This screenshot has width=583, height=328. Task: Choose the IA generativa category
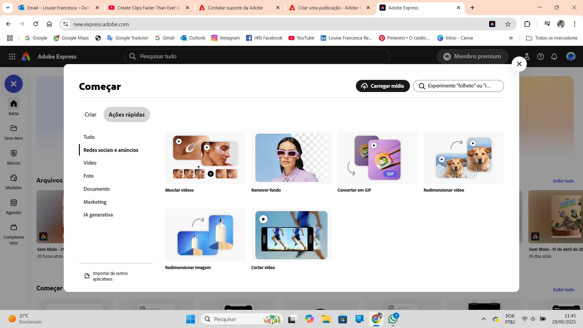(x=98, y=215)
